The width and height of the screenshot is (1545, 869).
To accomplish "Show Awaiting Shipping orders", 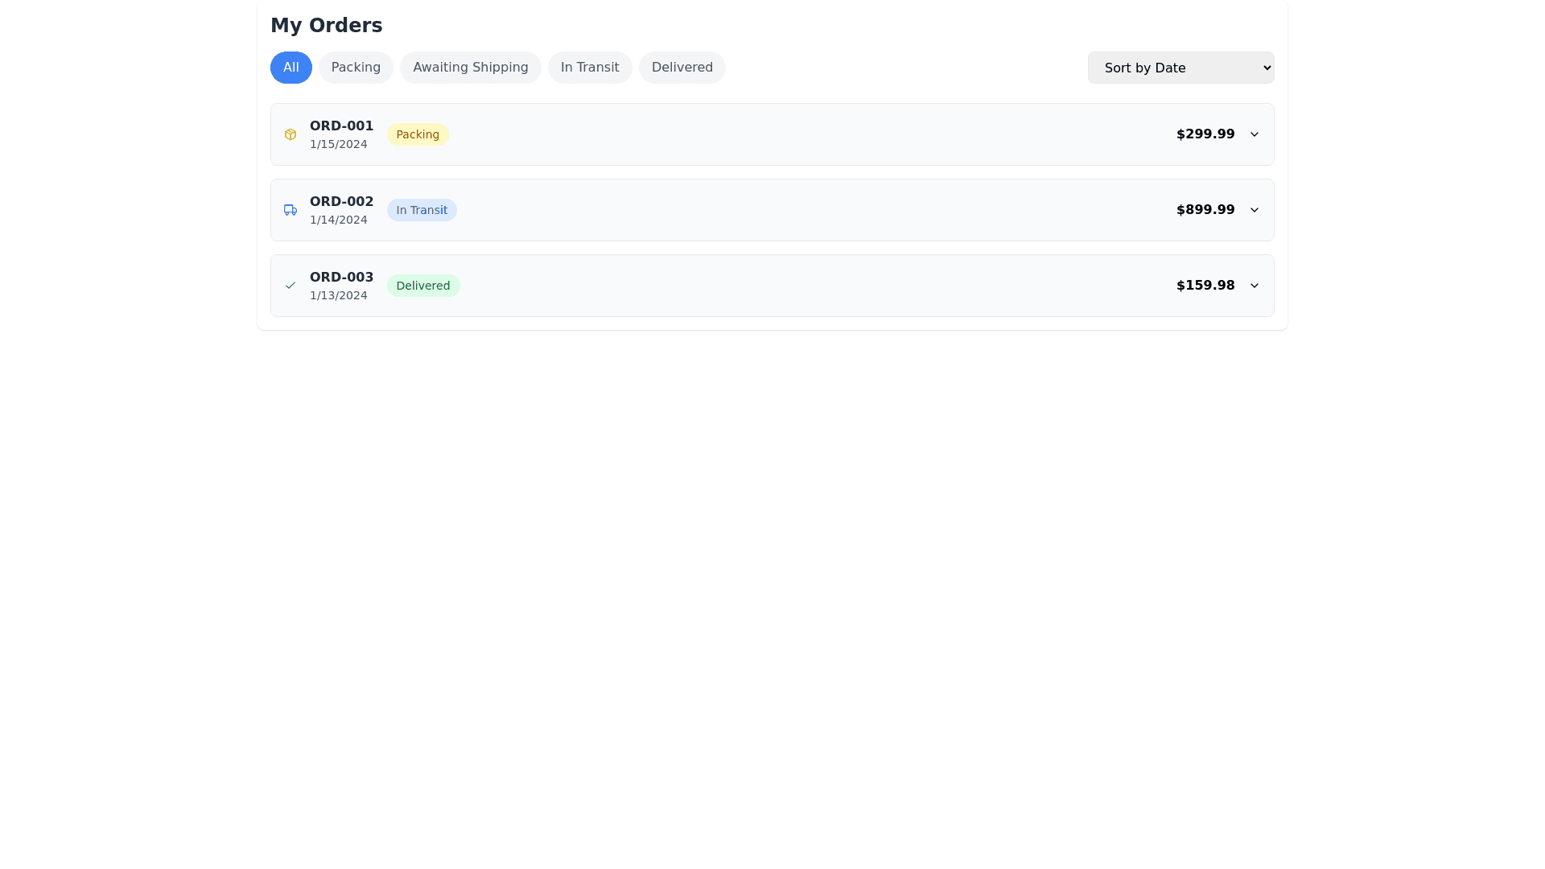I will tap(470, 68).
